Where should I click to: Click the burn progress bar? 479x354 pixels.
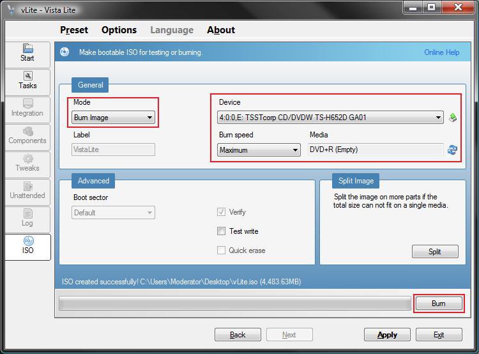(235, 304)
